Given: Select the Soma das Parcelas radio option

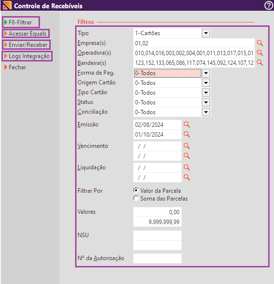Looking at the screenshot, I should point(136,198).
